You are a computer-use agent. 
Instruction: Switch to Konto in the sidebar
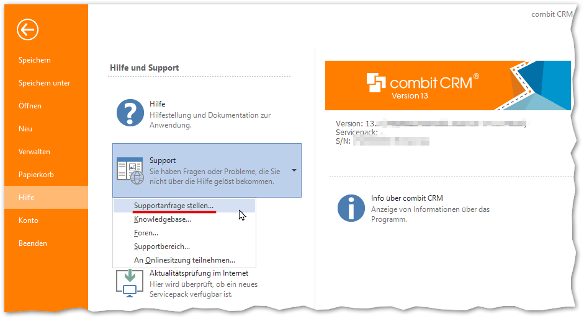point(29,221)
